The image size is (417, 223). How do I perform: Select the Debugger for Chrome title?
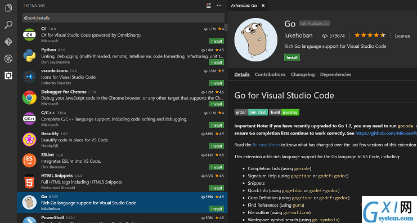tap(64, 92)
